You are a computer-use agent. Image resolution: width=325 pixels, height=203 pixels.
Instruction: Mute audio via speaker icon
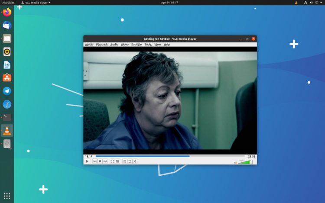tap(235, 163)
